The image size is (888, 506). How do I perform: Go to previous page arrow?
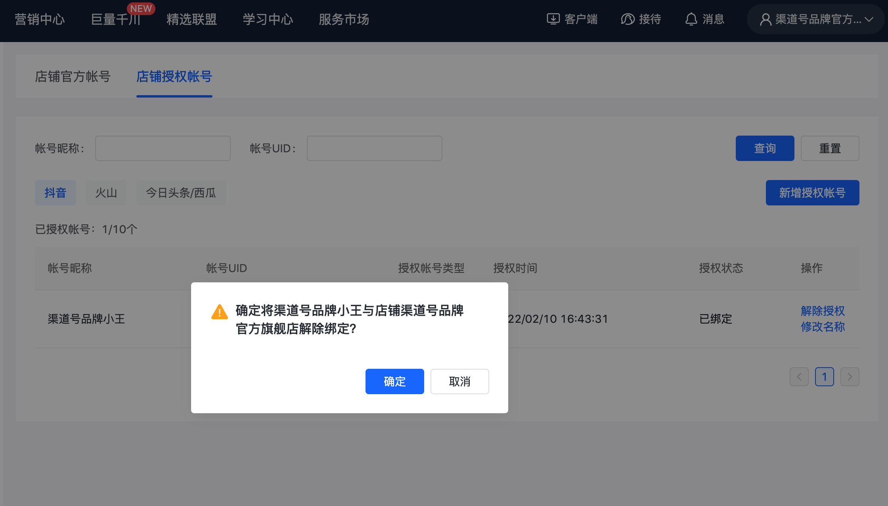click(x=799, y=377)
